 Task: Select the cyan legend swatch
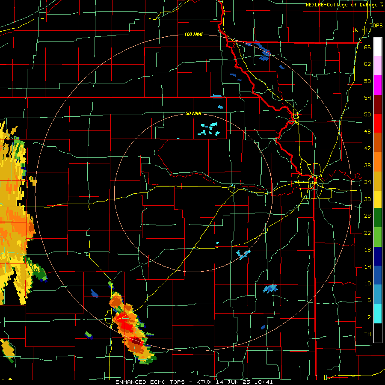(378, 314)
